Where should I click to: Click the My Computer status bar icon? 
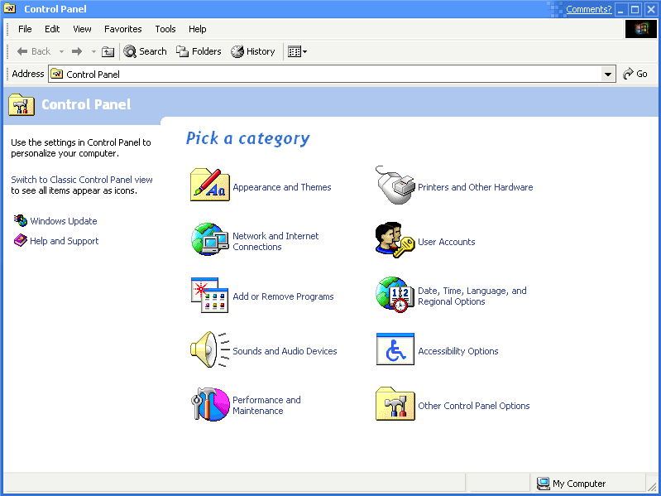click(543, 484)
